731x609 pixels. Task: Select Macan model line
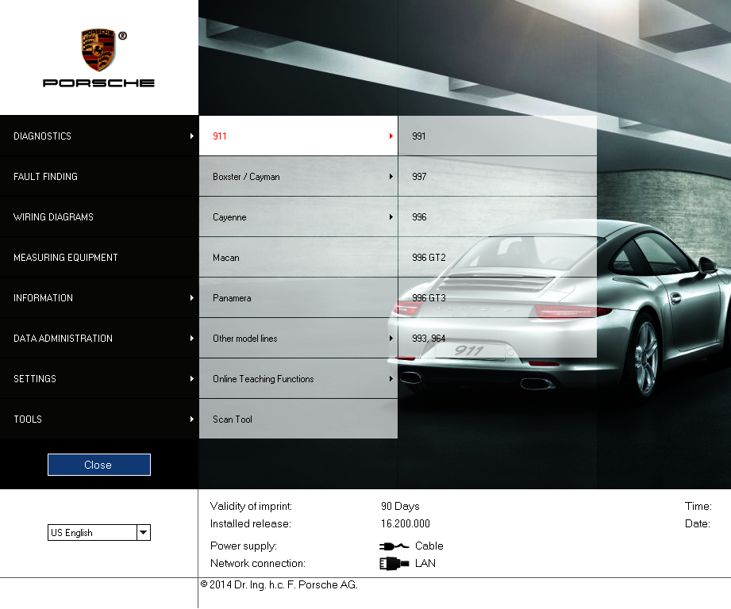click(x=298, y=258)
